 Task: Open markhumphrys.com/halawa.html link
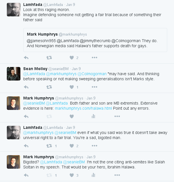83,108
